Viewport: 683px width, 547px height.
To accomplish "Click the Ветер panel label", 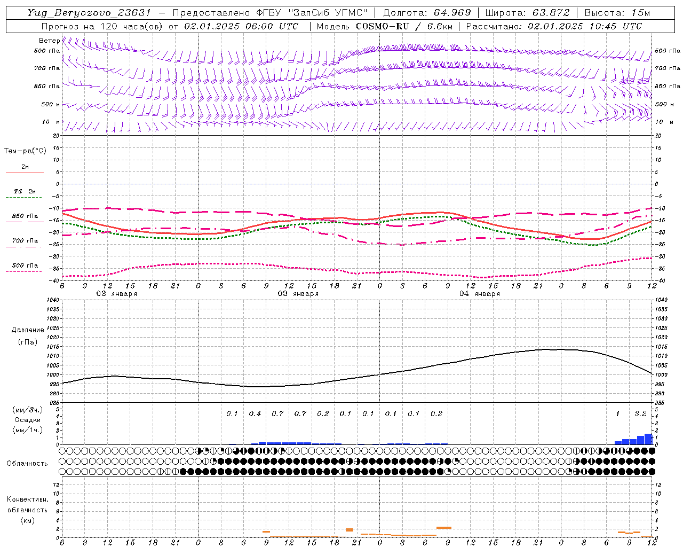I will (x=49, y=41).
